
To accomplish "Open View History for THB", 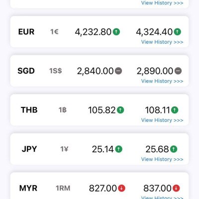I will pos(162,120).
